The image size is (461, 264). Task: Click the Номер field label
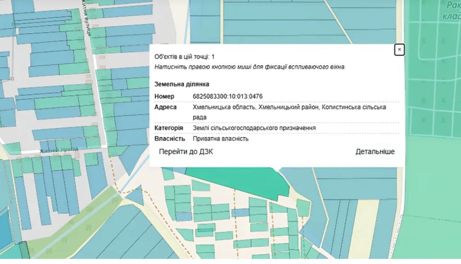[164, 96]
